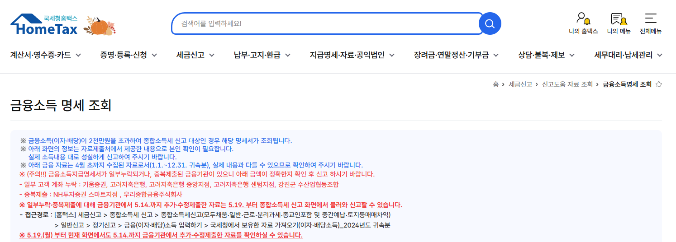Click the red (주의!!) warning line
This screenshot has height=242, width=676.
point(197,174)
